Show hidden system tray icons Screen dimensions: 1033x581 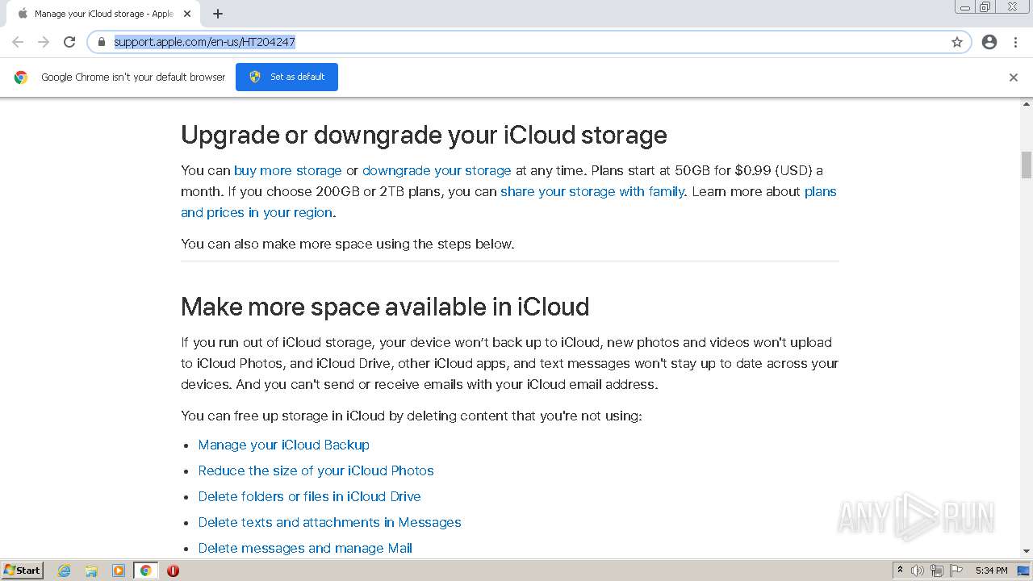[900, 571]
